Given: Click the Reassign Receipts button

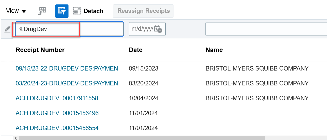Looking at the screenshot, I should (x=143, y=11).
